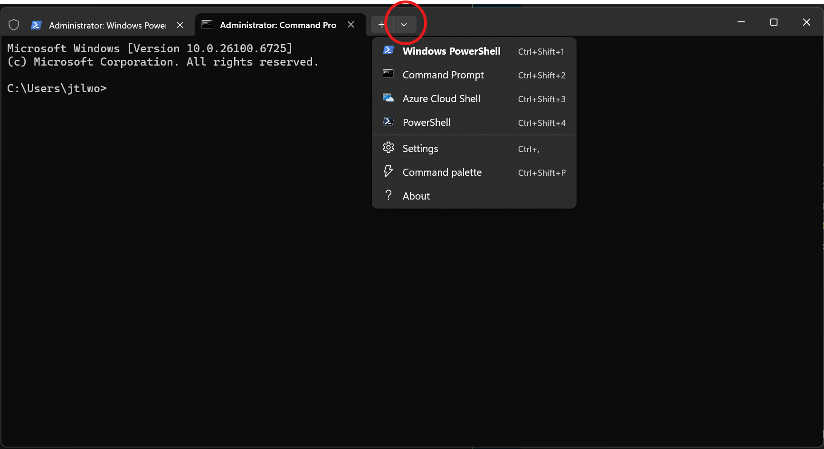Click the Microsoft Windows version line
824x449 pixels.
(150, 48)
